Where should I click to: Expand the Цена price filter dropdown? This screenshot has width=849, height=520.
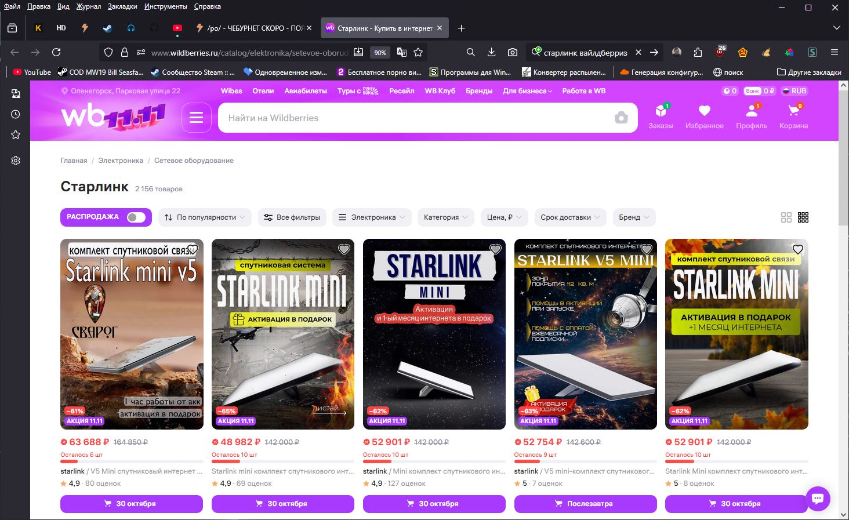[x=504, y=217]
